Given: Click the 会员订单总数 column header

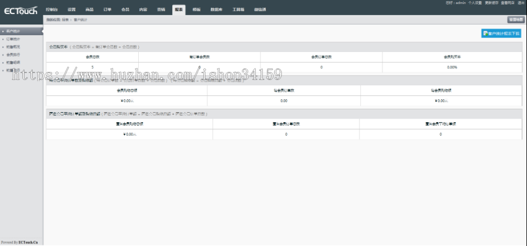Looking at the screenshot, I should tap(321, 57).
